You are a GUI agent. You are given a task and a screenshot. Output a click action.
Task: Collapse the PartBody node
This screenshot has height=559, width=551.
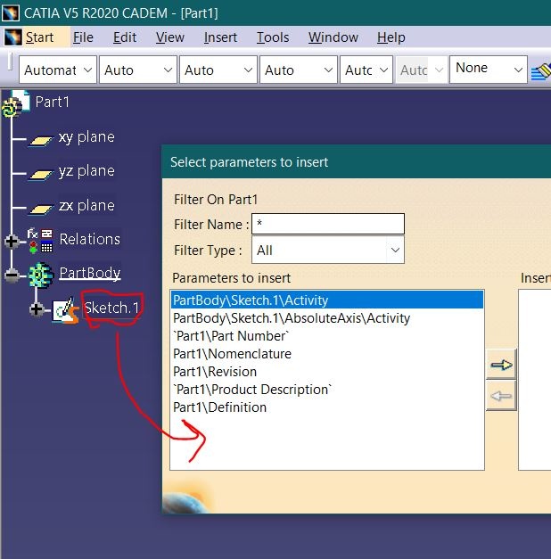tap(12, 275)
